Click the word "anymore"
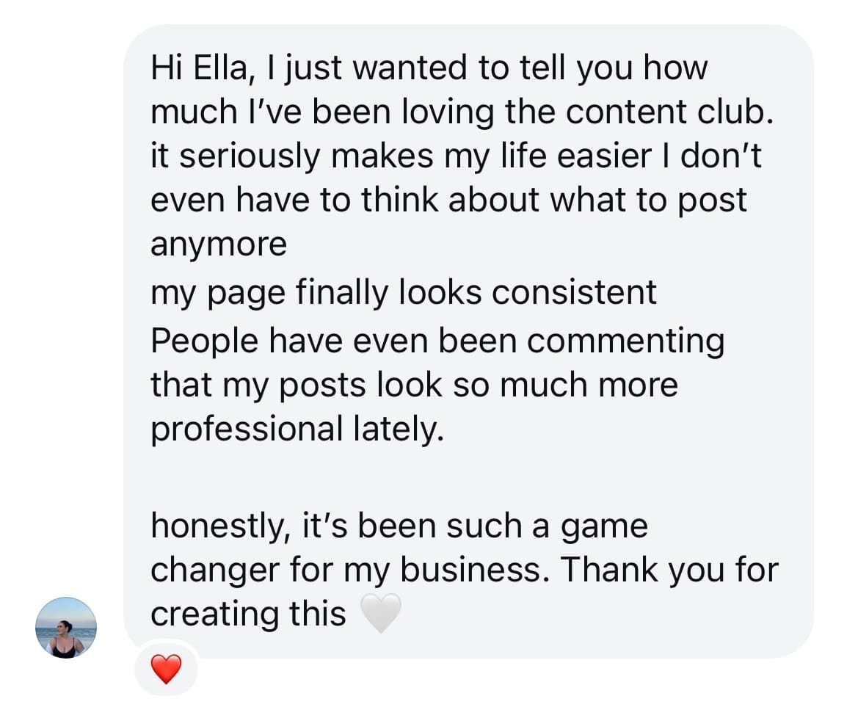This screenshot has width=858, height=718. pyautogui.click(x=218, y=244)
